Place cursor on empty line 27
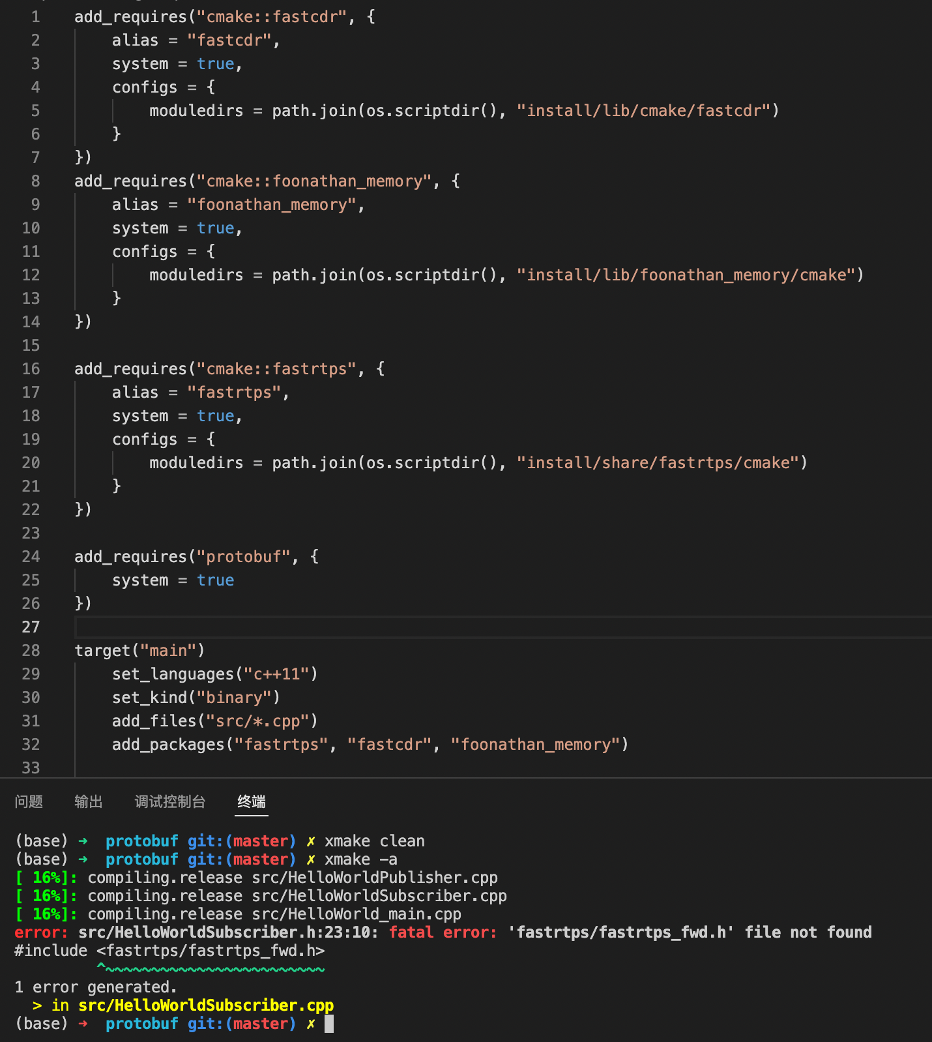The image size is (932, 1042). click(x=503, y=627)
